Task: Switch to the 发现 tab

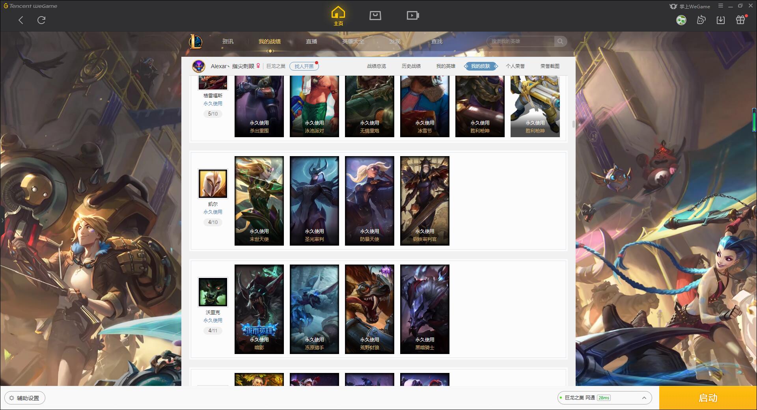Action: point(395,41)
